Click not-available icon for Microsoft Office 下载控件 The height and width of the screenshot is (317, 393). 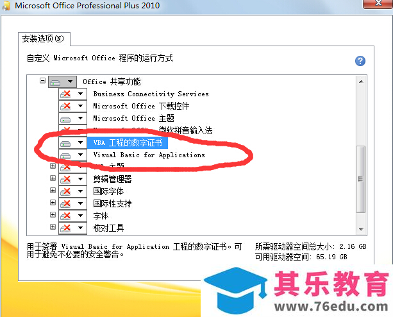coord(65,107)
